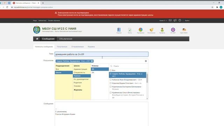
Task: Click the home icon in the navigation bar
Action: coord(37,39)
